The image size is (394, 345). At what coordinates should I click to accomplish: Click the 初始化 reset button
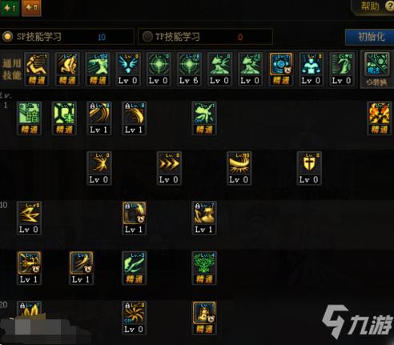(x=371, y=37)
